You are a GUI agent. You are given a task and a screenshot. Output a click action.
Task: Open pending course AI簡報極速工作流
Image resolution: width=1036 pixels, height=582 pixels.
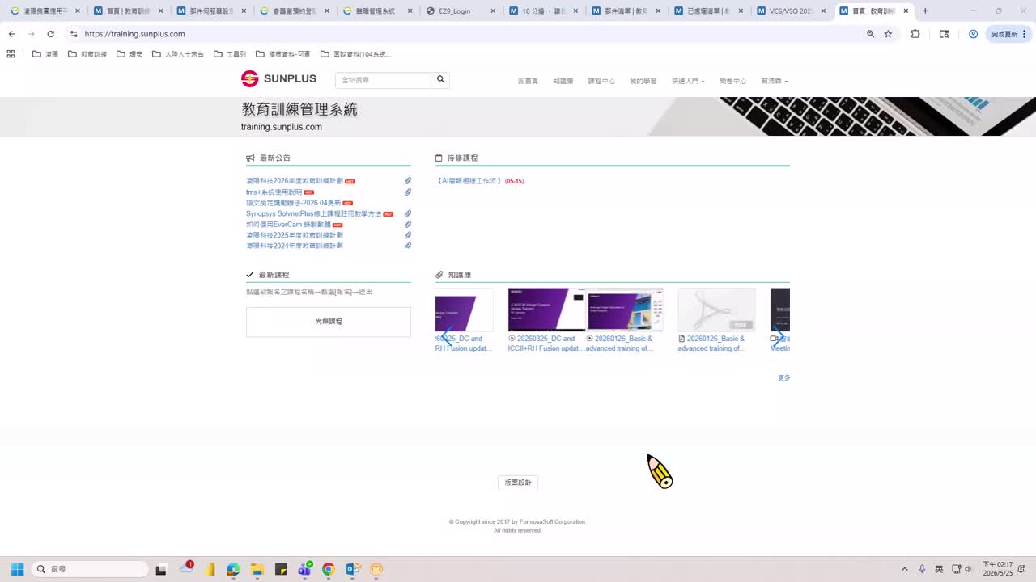point(468,181)
